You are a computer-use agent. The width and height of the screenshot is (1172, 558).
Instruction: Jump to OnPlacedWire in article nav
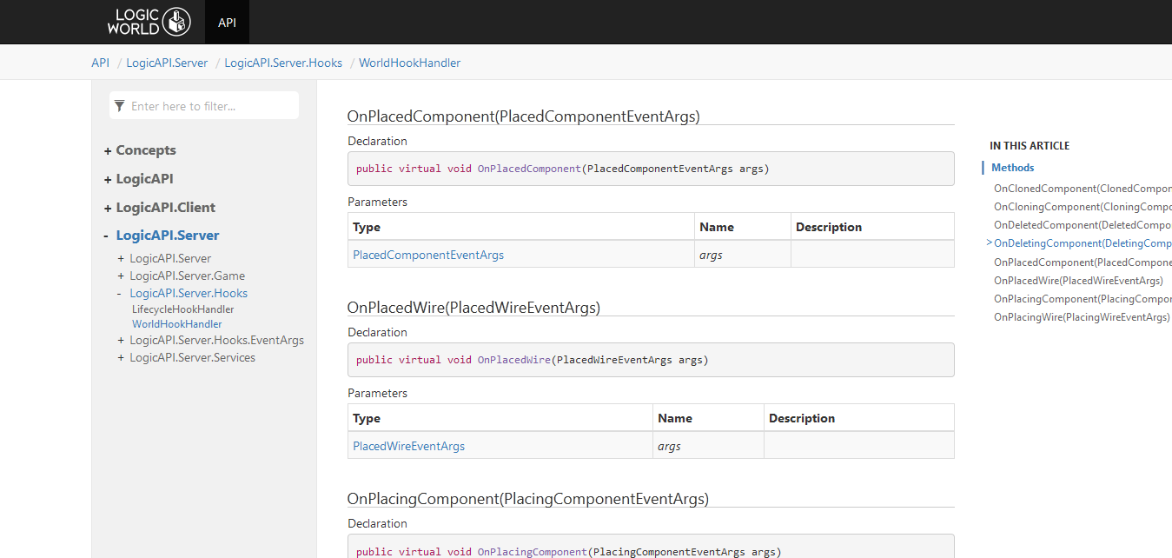point(1078,281)
